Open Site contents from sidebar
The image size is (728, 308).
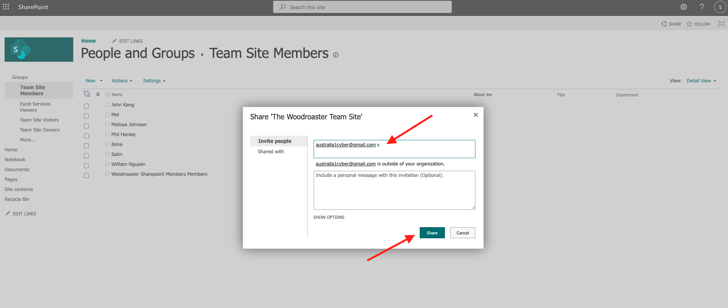(x=19, y=189)
